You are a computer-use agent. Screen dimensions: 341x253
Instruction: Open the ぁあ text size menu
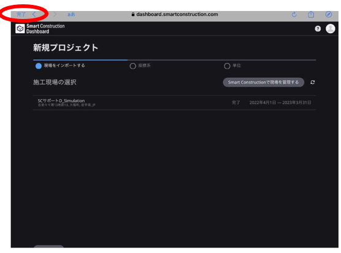point(71,14)
